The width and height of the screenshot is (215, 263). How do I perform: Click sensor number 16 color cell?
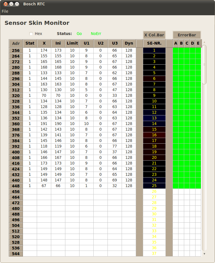154,135
